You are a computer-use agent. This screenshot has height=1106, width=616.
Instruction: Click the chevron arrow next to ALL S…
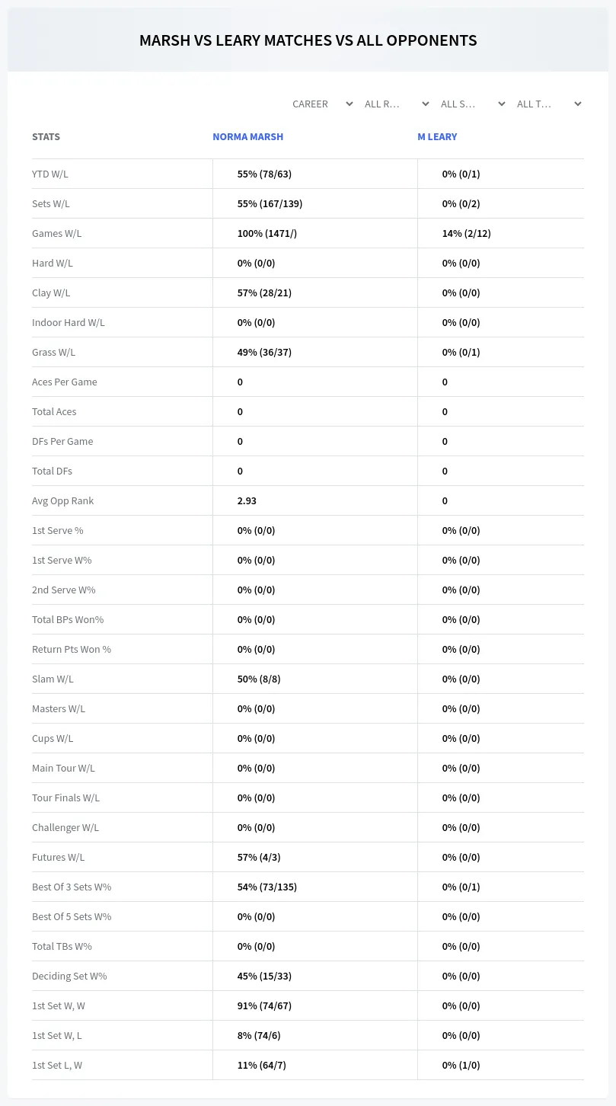502,104
